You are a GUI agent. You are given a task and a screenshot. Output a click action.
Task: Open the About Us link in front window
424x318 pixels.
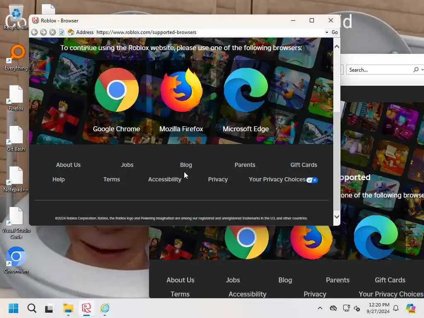pos(68,165)
